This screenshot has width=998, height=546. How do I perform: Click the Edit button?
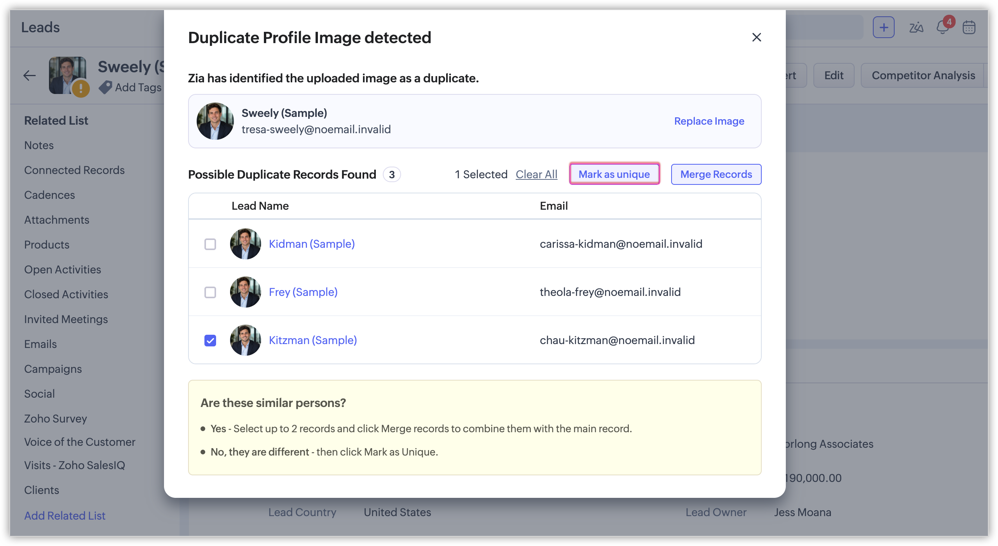pos(834,75)
